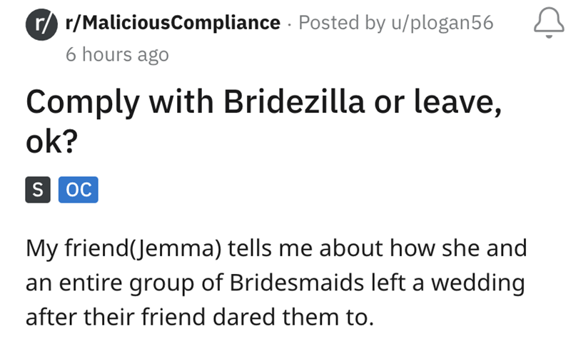Click the blue OC flair badge

[79, 189]
